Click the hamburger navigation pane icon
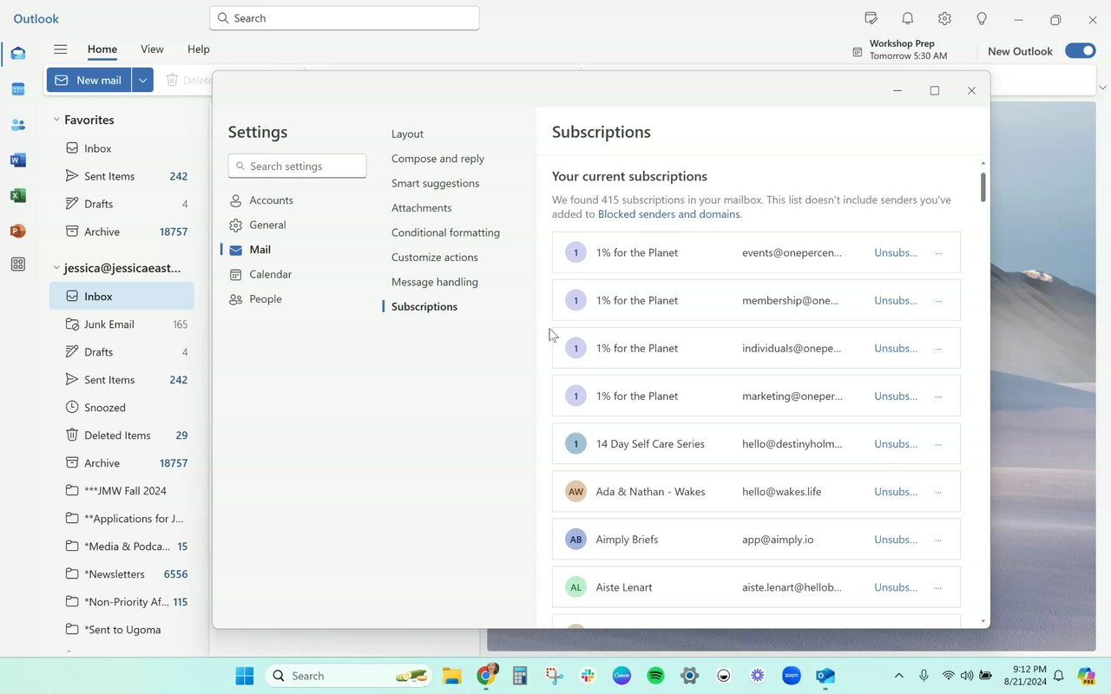 click(61, 49)
